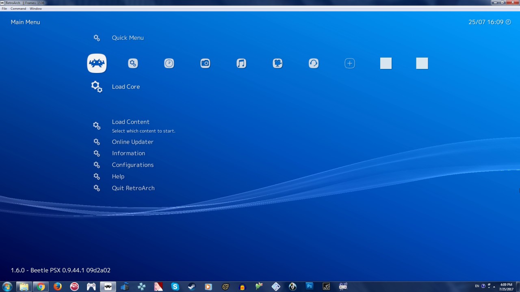
Task: Open the Images camera tab icon
Action: 205,63
